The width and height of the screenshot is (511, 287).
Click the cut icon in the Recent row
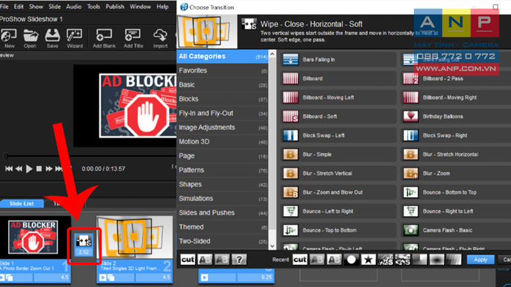pyautogui.click(x=300, y=260)
